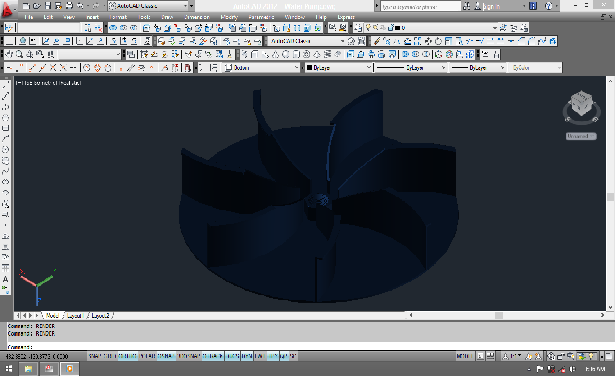Viewport: 615px width, 376px height.
Task: Click the black layer 0 color swatch
Action: coord(397,28)
